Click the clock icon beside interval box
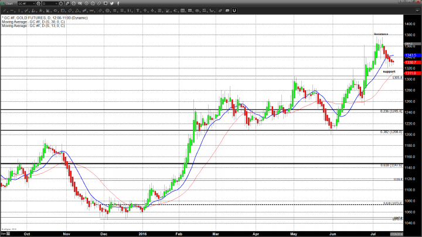Image resolution: width=422 pixels, height=237 pixels. point(61,4)
